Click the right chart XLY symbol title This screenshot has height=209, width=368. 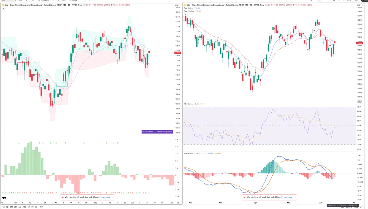click(226, 5)
